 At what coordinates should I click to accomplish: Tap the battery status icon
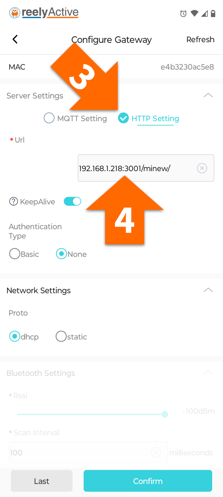pyautogui.click(x=213, y=13)
